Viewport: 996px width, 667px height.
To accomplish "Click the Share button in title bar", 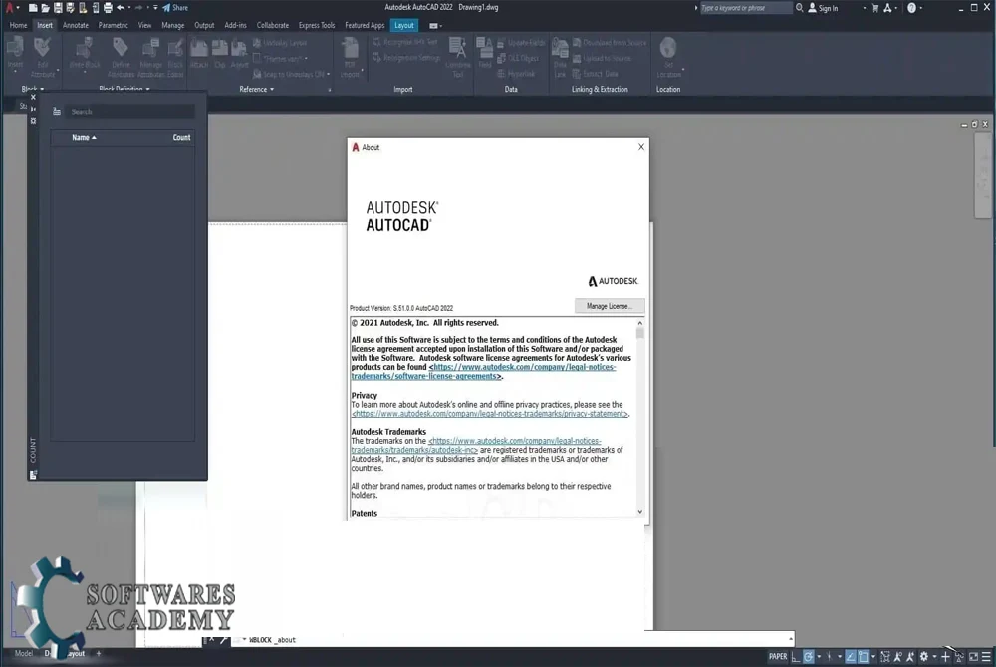I will (174, 8).
